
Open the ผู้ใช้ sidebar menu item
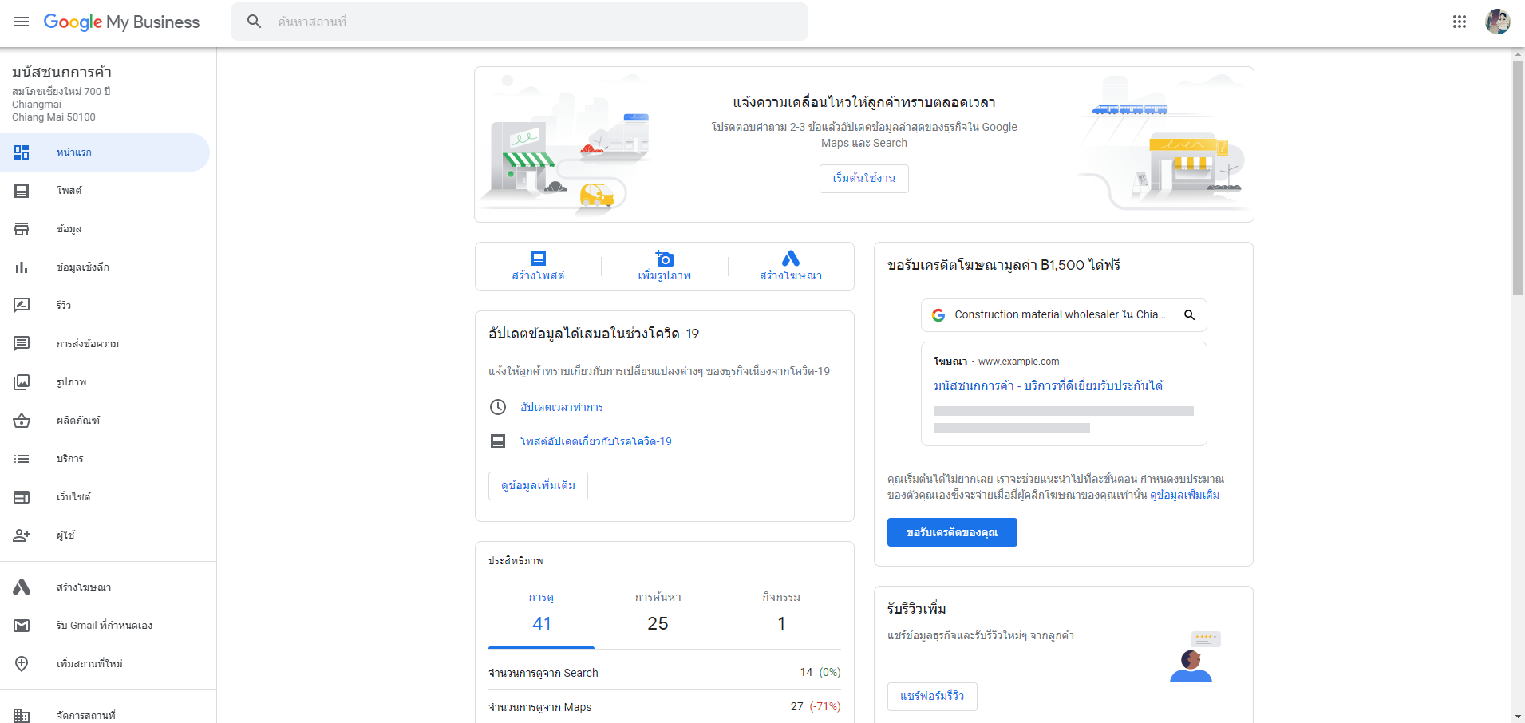click(105, 535)
